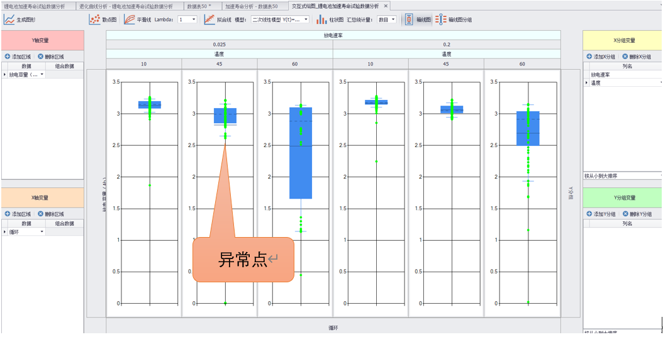This screenshot has height=337, width=663.
Task: Open the 按从小到大排序 sort dropdown
Action: (661, 175)
